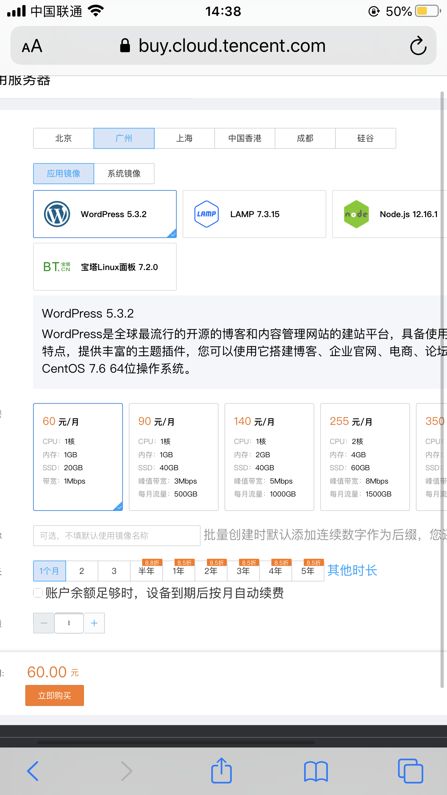
Task: Choose duration 1个月
Action: (x=49, y=571)
